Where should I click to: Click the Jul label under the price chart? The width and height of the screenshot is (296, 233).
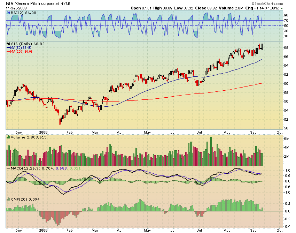(x=199, y=133)
